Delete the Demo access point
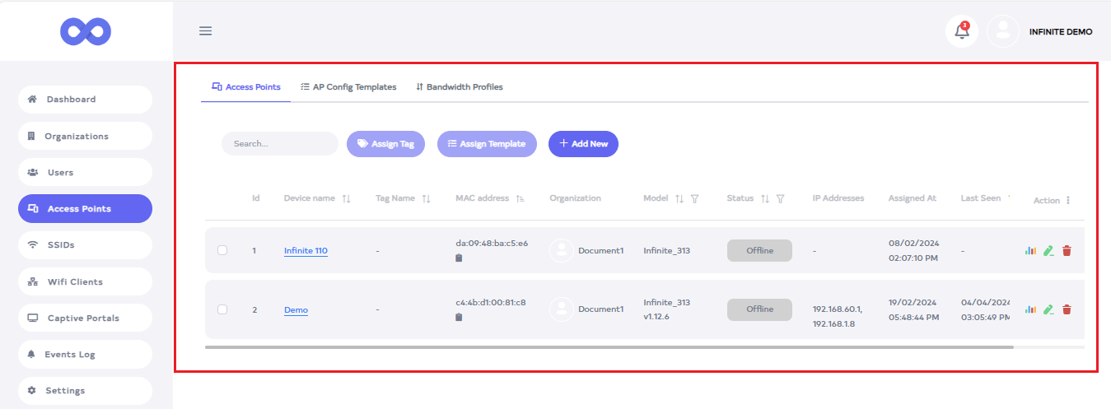 1067,309
